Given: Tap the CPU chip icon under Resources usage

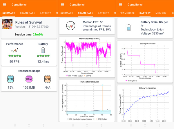Looking at the screenshot, I should click(x=10, y=79).
